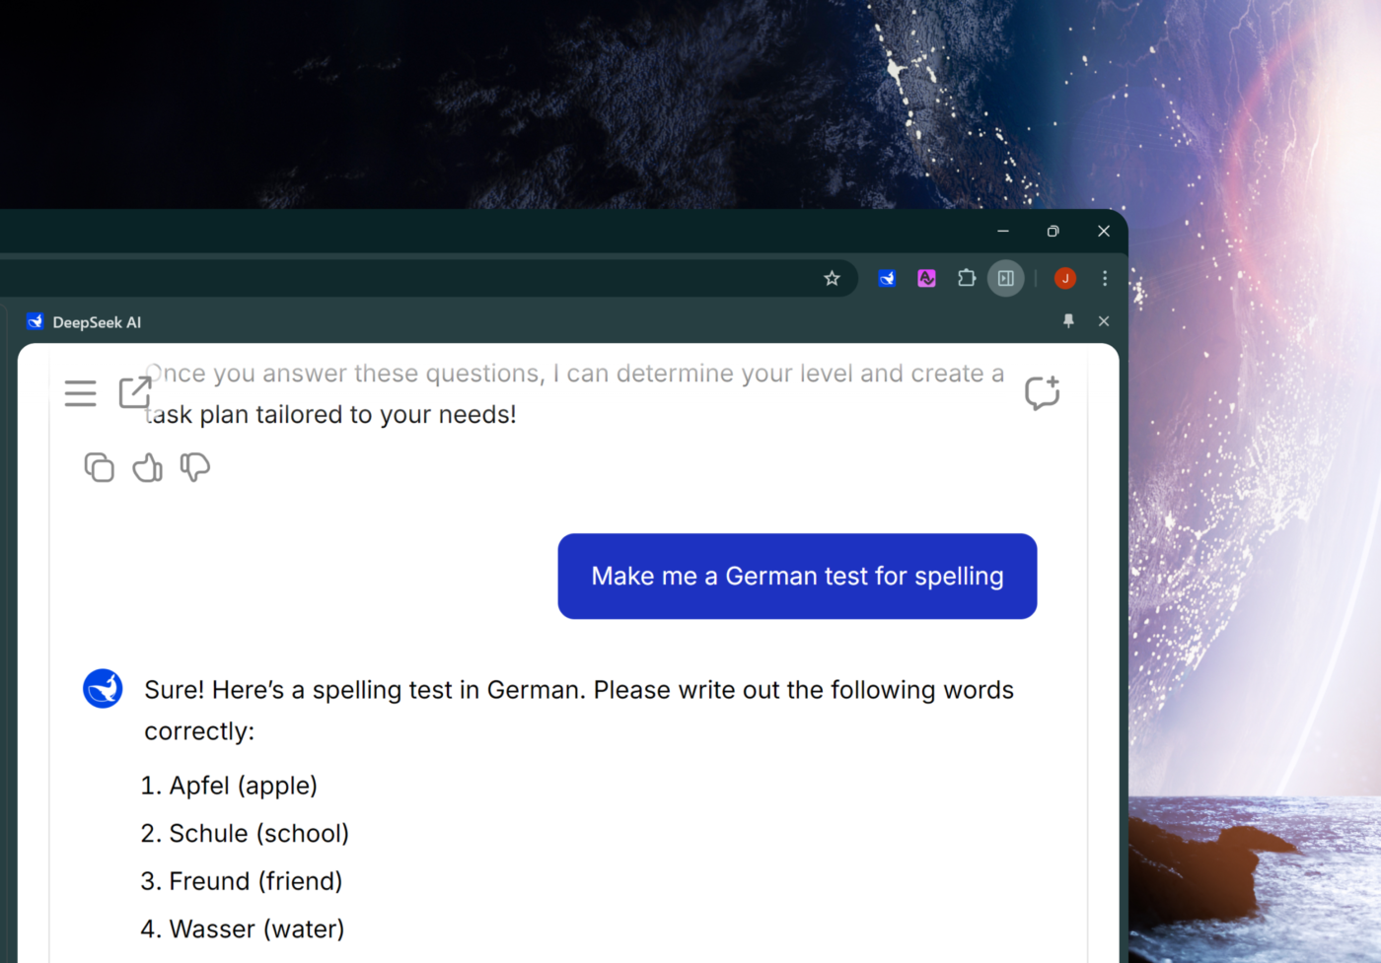
Task: Click the 'Sure! Here's a spelling test' text
Action: (x=579, y=710)
